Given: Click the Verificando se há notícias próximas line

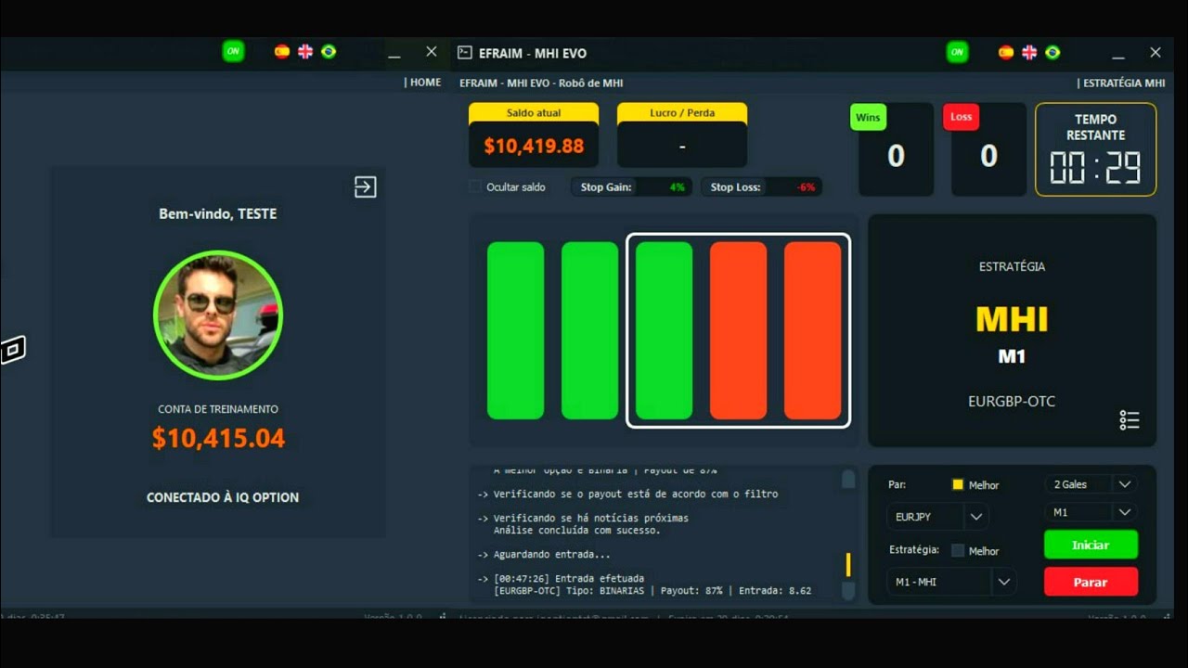Looking at the screenshot, I should click(x=583, y=518).
